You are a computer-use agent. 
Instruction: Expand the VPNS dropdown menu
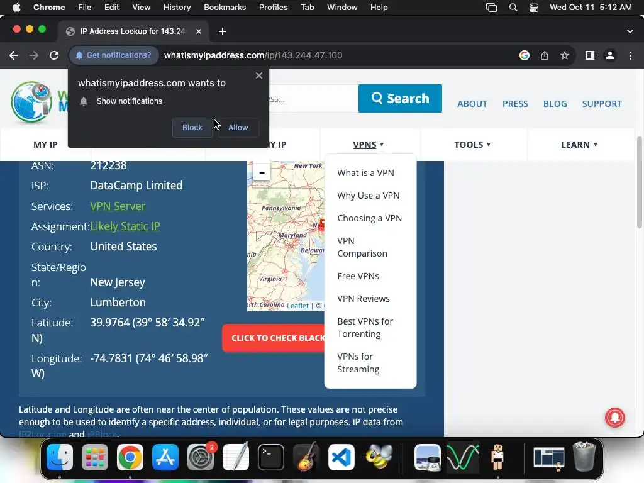pyautogui.click(x=369, y=145)
